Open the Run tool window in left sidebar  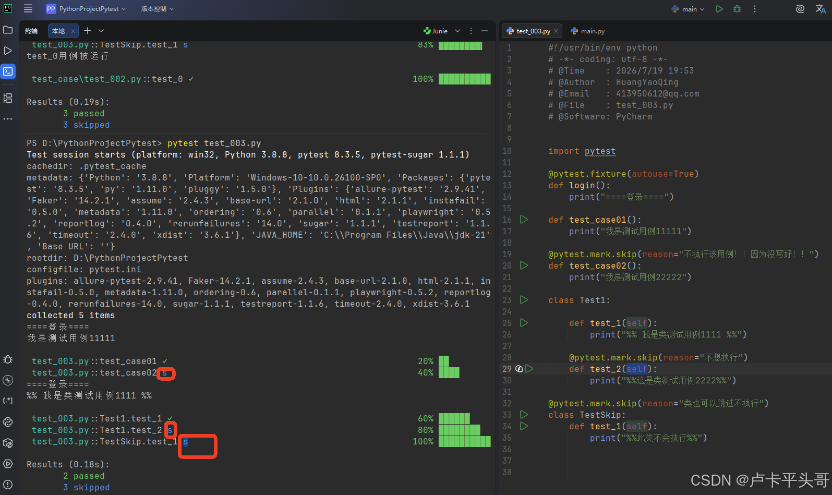click(x=8, y=51)
